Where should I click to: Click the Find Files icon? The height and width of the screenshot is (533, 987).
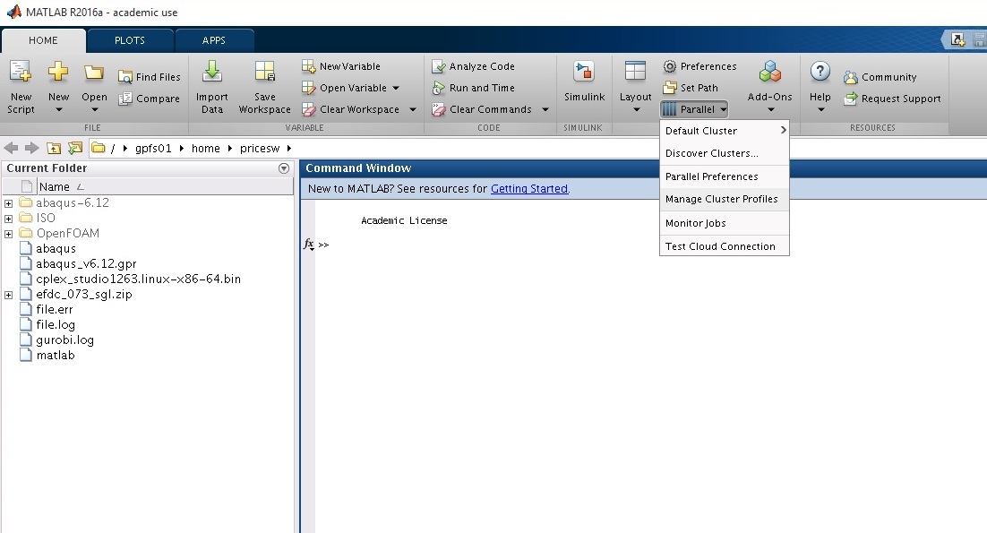click(126, 77)
